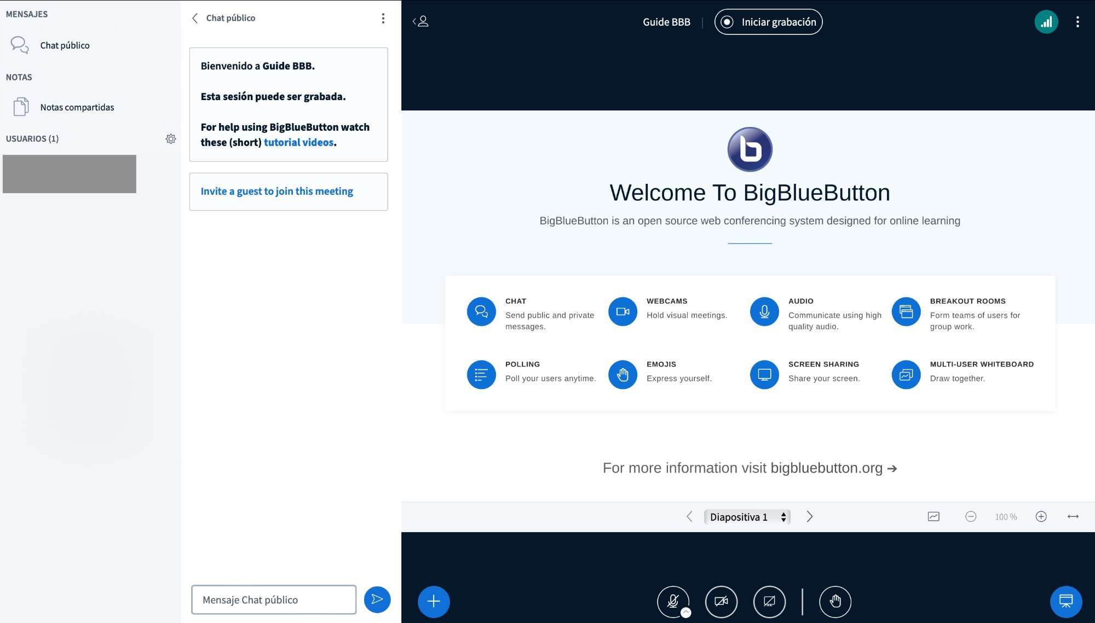1095x623 pixels.
Task: Open connection status indicator
Action: (x=1046, y=22)
